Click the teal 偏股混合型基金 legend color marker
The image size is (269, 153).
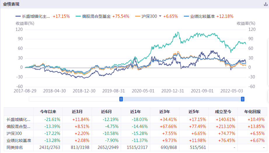[x=78, y=16]
